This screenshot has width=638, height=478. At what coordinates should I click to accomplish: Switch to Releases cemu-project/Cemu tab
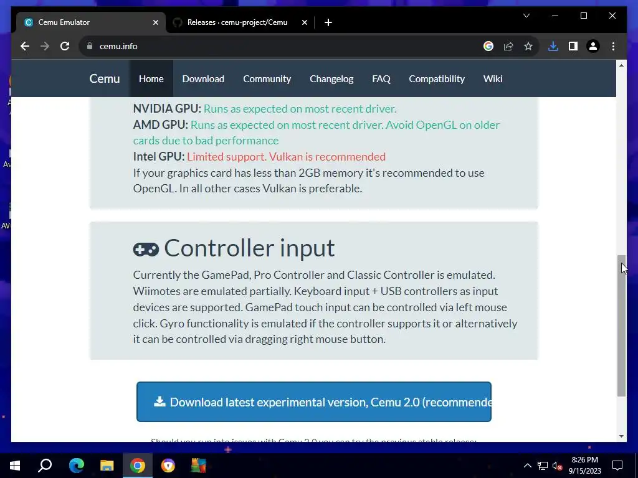coord(240,22)
